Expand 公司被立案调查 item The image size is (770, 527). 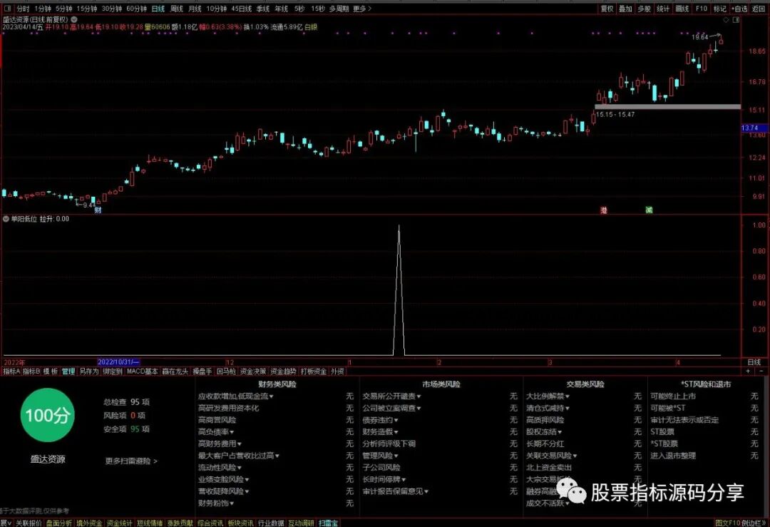pyautogui.click(x=392, y=408)
